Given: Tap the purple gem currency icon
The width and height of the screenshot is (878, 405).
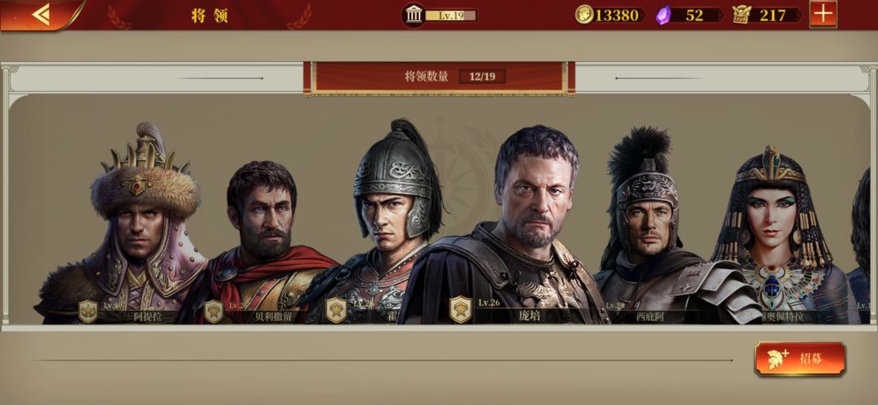Looking at the screenshot, I should [663, 15].
